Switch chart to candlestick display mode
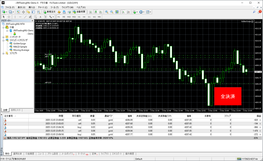The image size is (263, 161). [95, 12]
